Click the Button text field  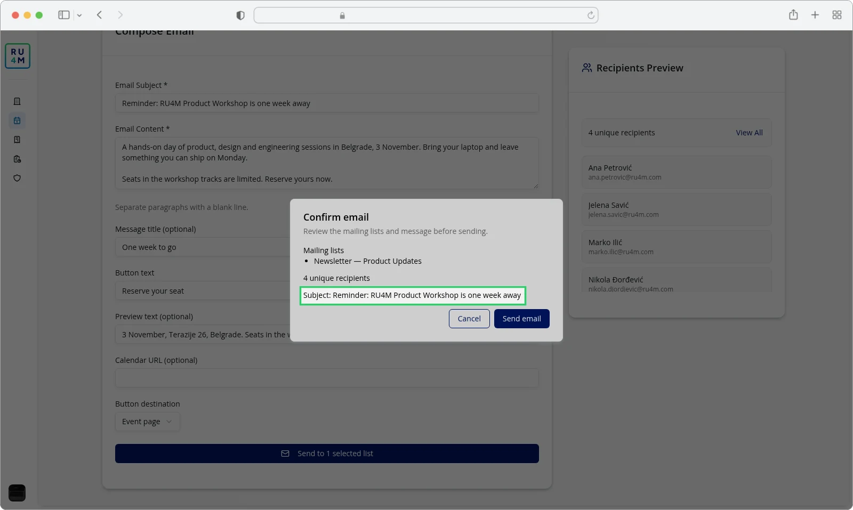(203, 291)
